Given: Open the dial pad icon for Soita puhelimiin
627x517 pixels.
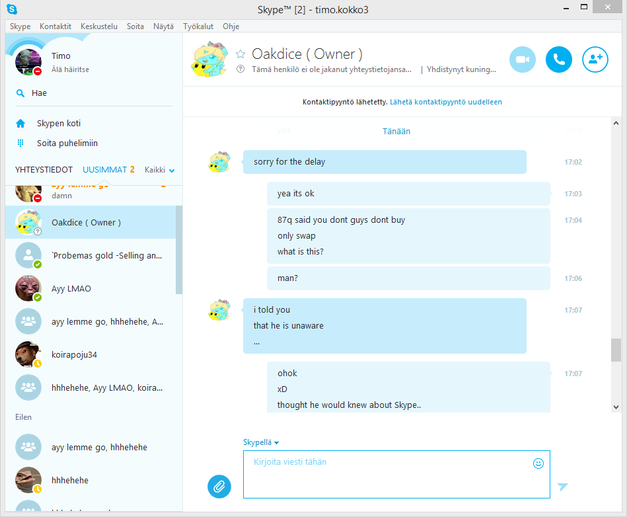Looking at the screenshot, I should tap(20, 143).
